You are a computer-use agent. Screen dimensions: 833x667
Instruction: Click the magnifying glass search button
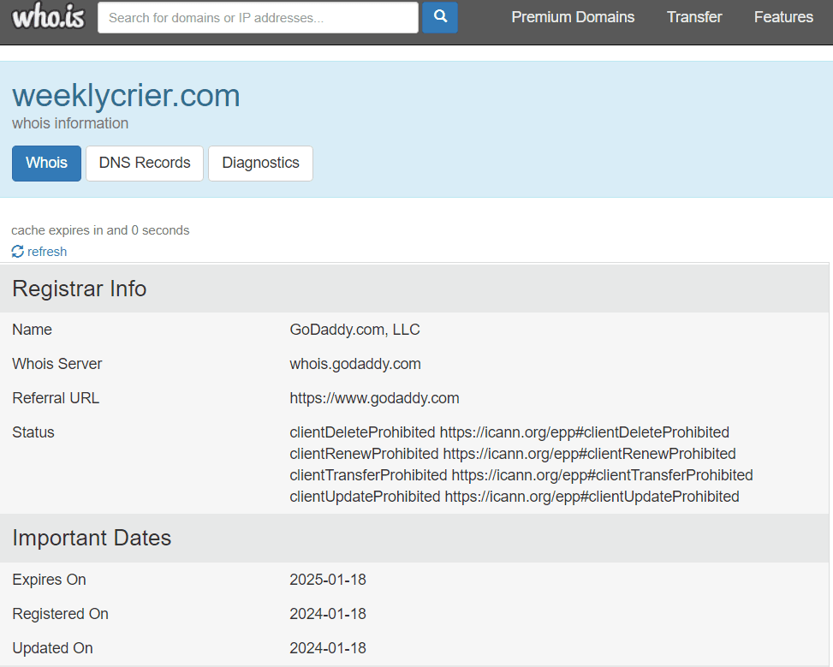click(x=440, y=17)
